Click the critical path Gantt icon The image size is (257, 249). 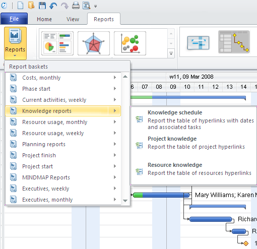(x=234, y=42)
